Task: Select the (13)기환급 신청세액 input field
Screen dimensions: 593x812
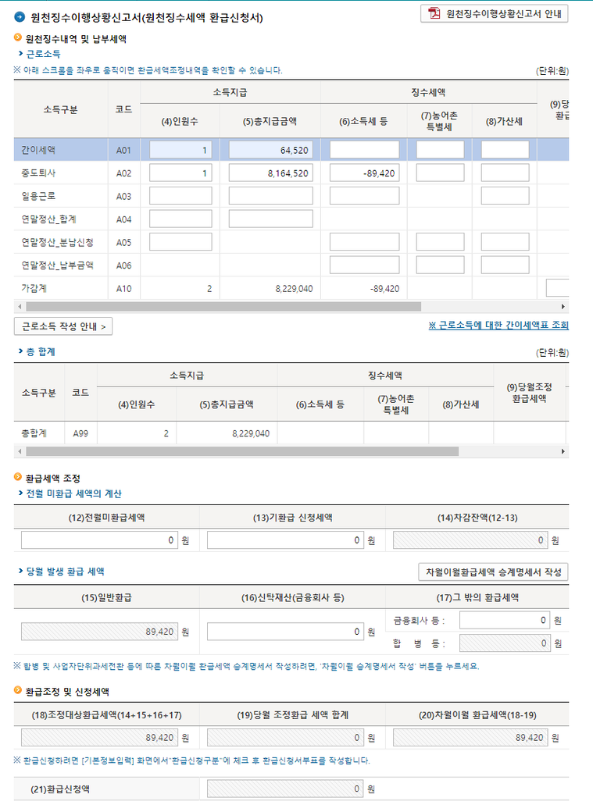Action: (x=285, y=540)
